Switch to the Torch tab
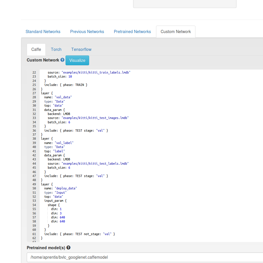263x263 pixels. pyautogui.click(x=56, y=49)
